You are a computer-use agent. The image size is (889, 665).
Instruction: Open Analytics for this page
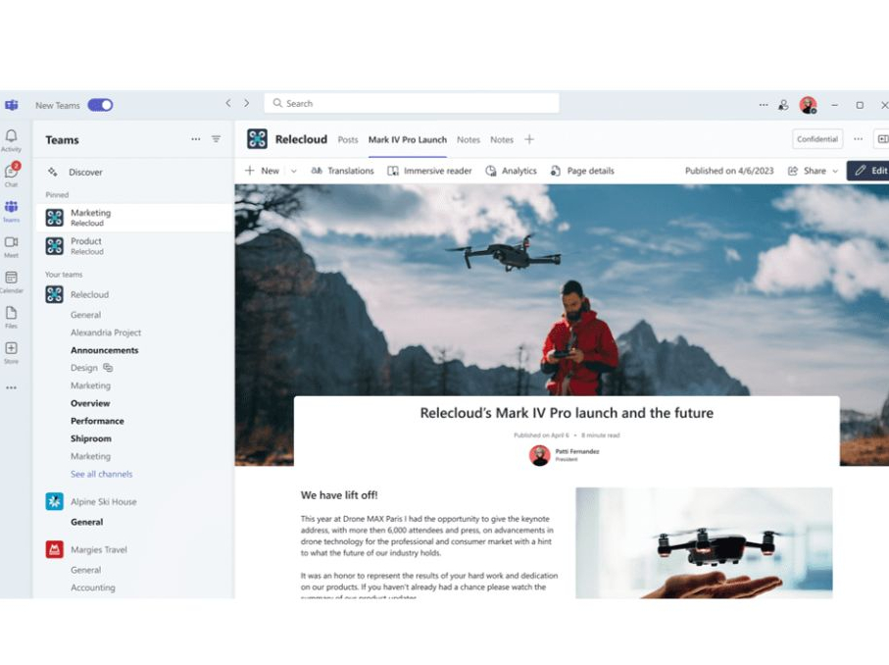click(x=511, y=170)
